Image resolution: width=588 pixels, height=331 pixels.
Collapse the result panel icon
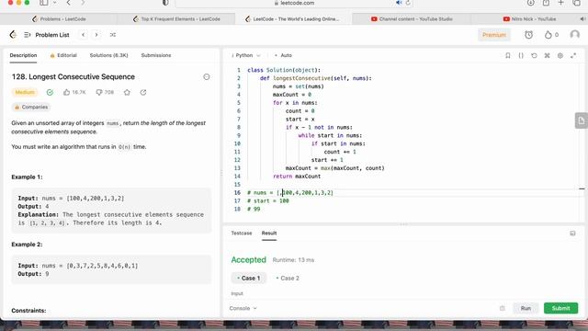[x=572, y=234]
